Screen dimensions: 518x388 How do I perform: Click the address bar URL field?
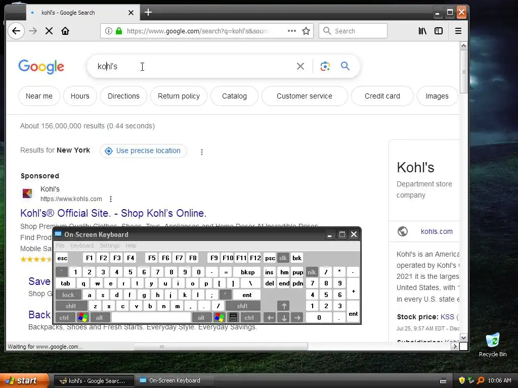(x=198, y=31)
